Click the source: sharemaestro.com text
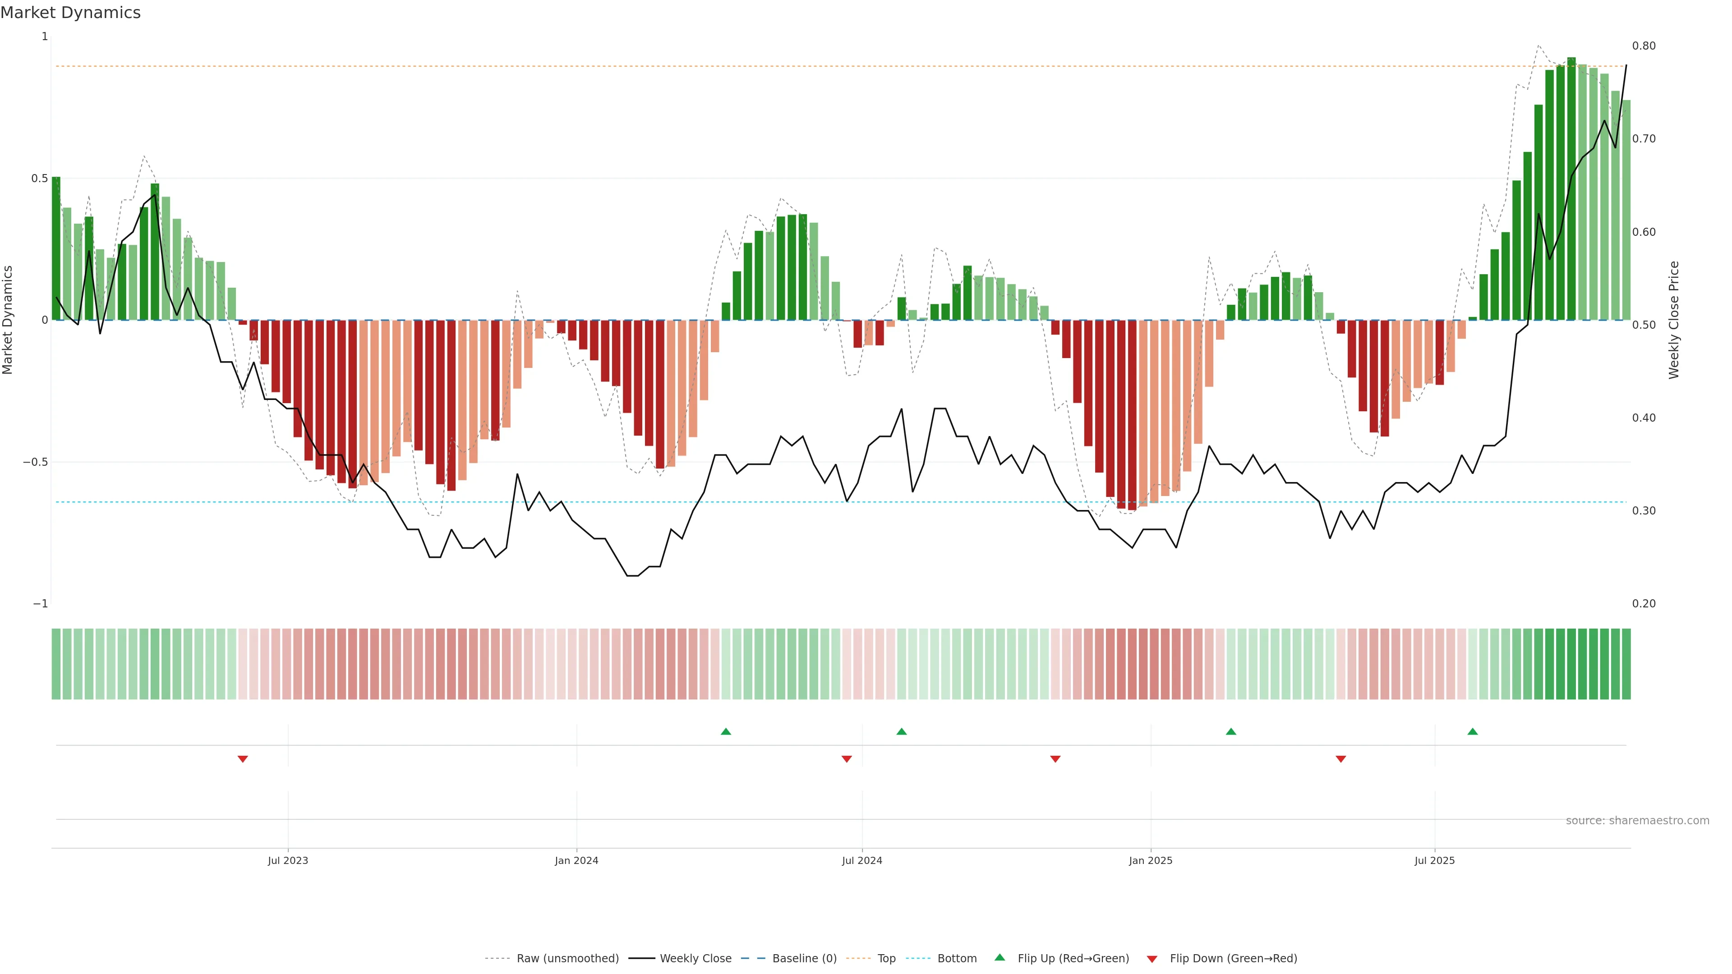1732x974 pixels. 1637,821
